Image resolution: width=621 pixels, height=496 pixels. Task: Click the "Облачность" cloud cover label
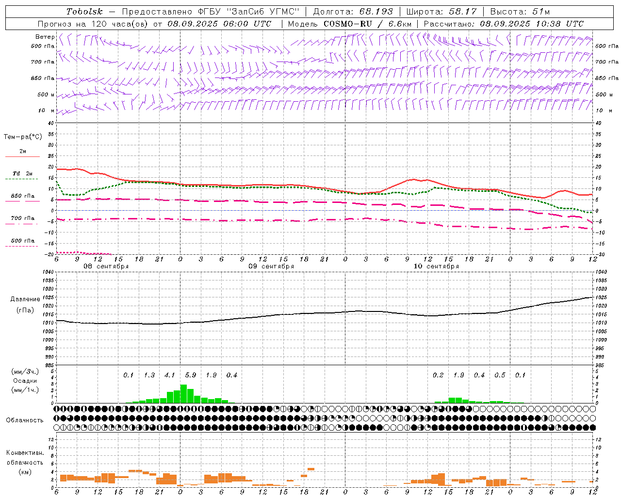[x=25, y=420]
